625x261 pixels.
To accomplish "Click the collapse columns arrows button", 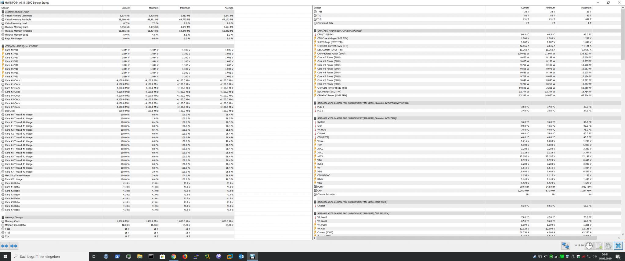I will pyautogui.click(x=14, y=246).
